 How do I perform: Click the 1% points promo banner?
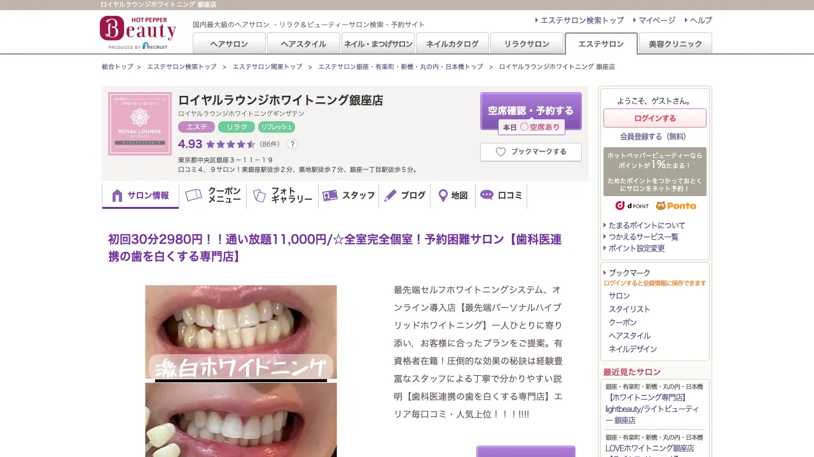655,171
